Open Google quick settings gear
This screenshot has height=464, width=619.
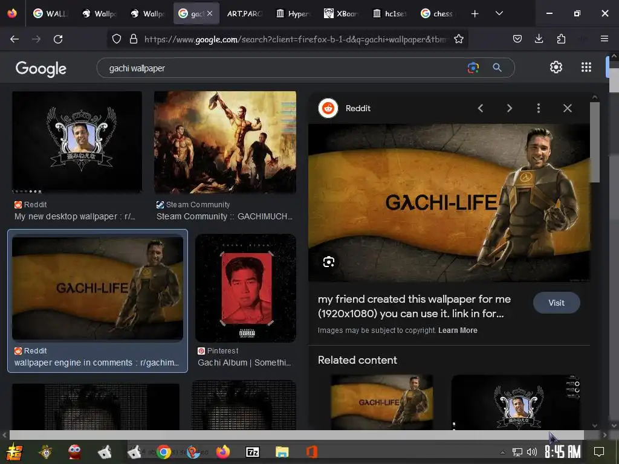tap(556, 68)
